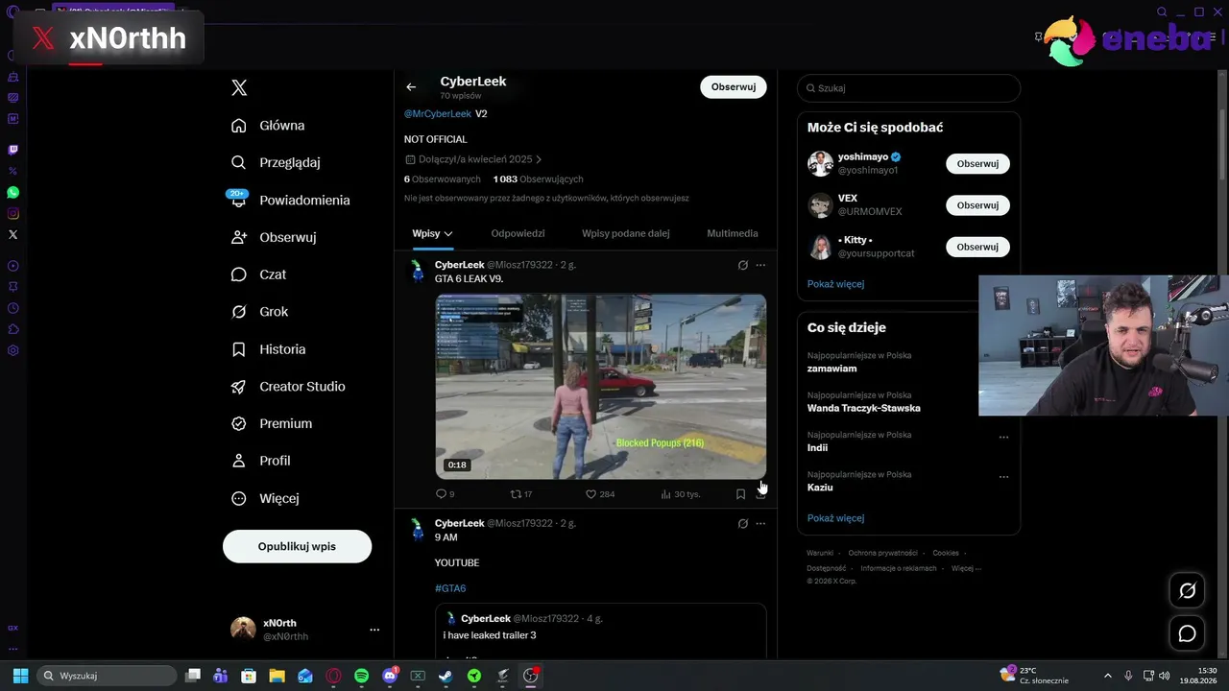Viewport: 1229px width, 691px height.
Task: Click the Szukaj search field
Action: point(908,88)
